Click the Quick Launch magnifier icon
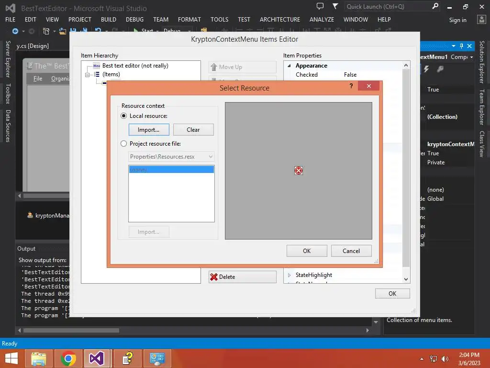This screenshot has height=368, width=490. pyautogui.click(x=435, y=6)
